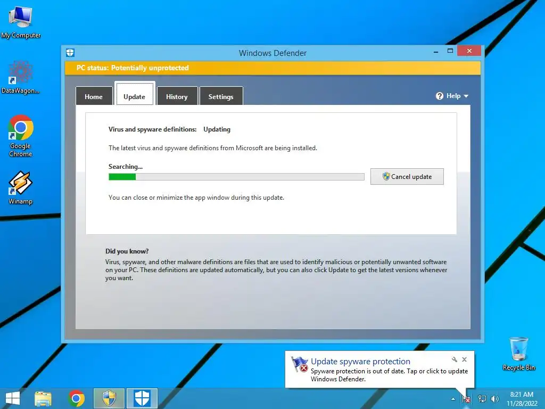Click the Windows Defender shield in title bar

click(x=70, y=53)
